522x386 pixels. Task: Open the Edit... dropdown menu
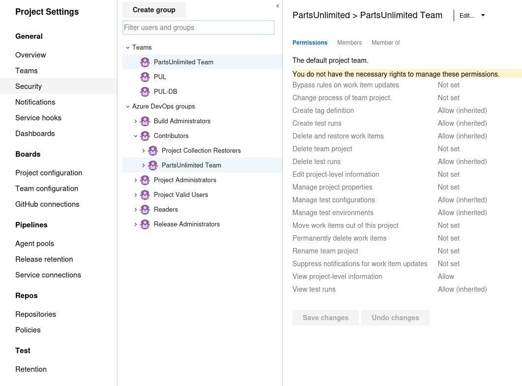[x=472, y=16]
